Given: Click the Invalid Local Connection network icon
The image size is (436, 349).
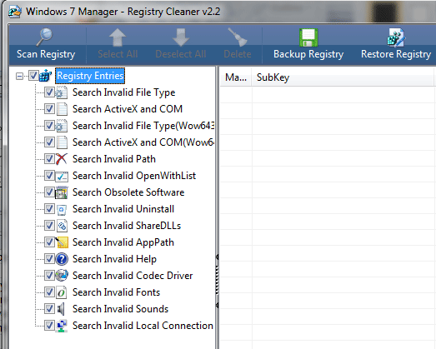Looking at the screenshot, I should tap(62, 326).
